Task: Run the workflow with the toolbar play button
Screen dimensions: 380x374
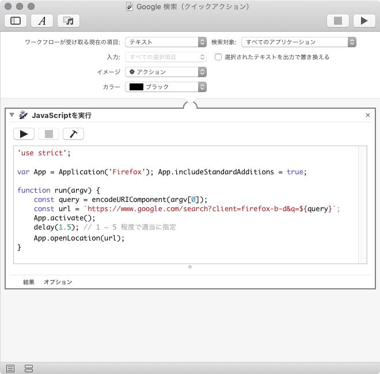Action: pos(364,21)
